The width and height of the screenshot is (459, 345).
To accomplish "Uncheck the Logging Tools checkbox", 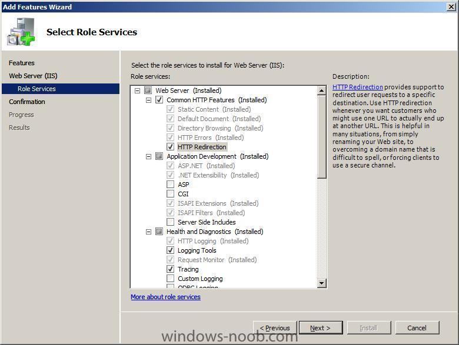I will tap(170, 250).
